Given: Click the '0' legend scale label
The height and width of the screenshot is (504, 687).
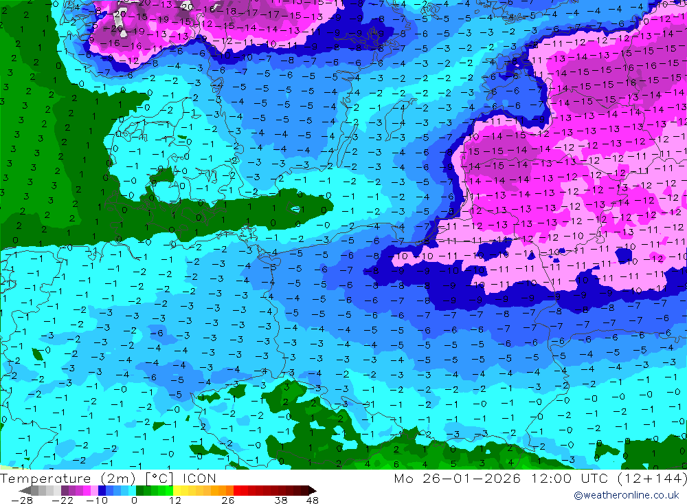Looking at the screenshot, I should tap(134, 500).
